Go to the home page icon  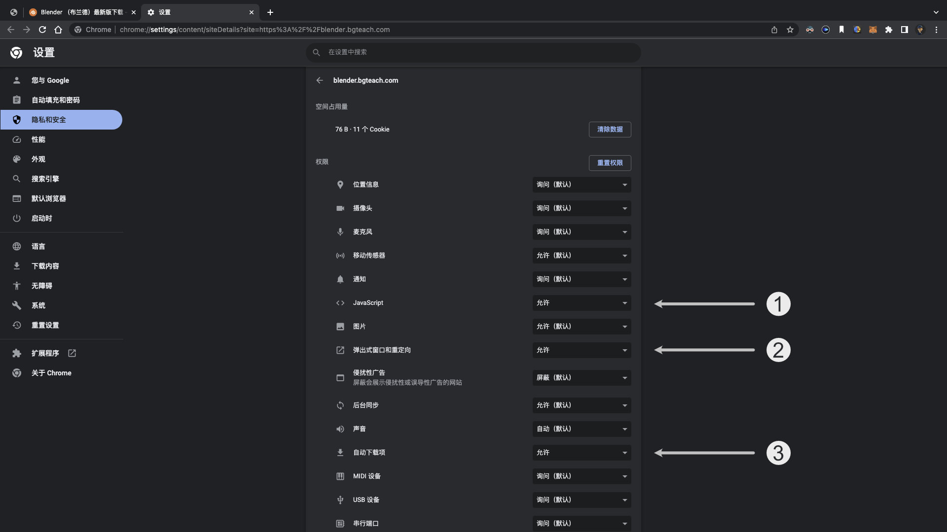click(58, 30)
